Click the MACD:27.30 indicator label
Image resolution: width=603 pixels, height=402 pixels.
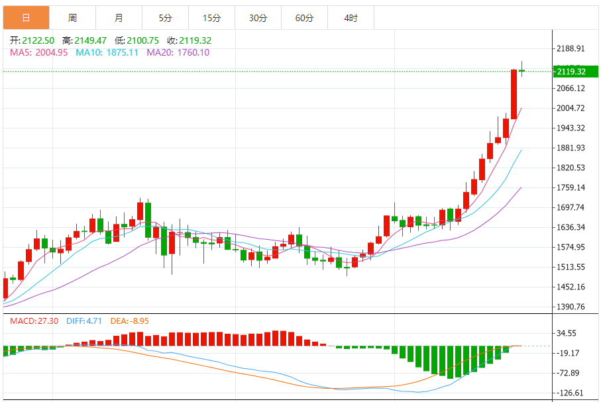[x=34, y=321]
